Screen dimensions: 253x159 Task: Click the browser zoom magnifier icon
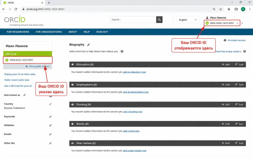click(214, 9)
